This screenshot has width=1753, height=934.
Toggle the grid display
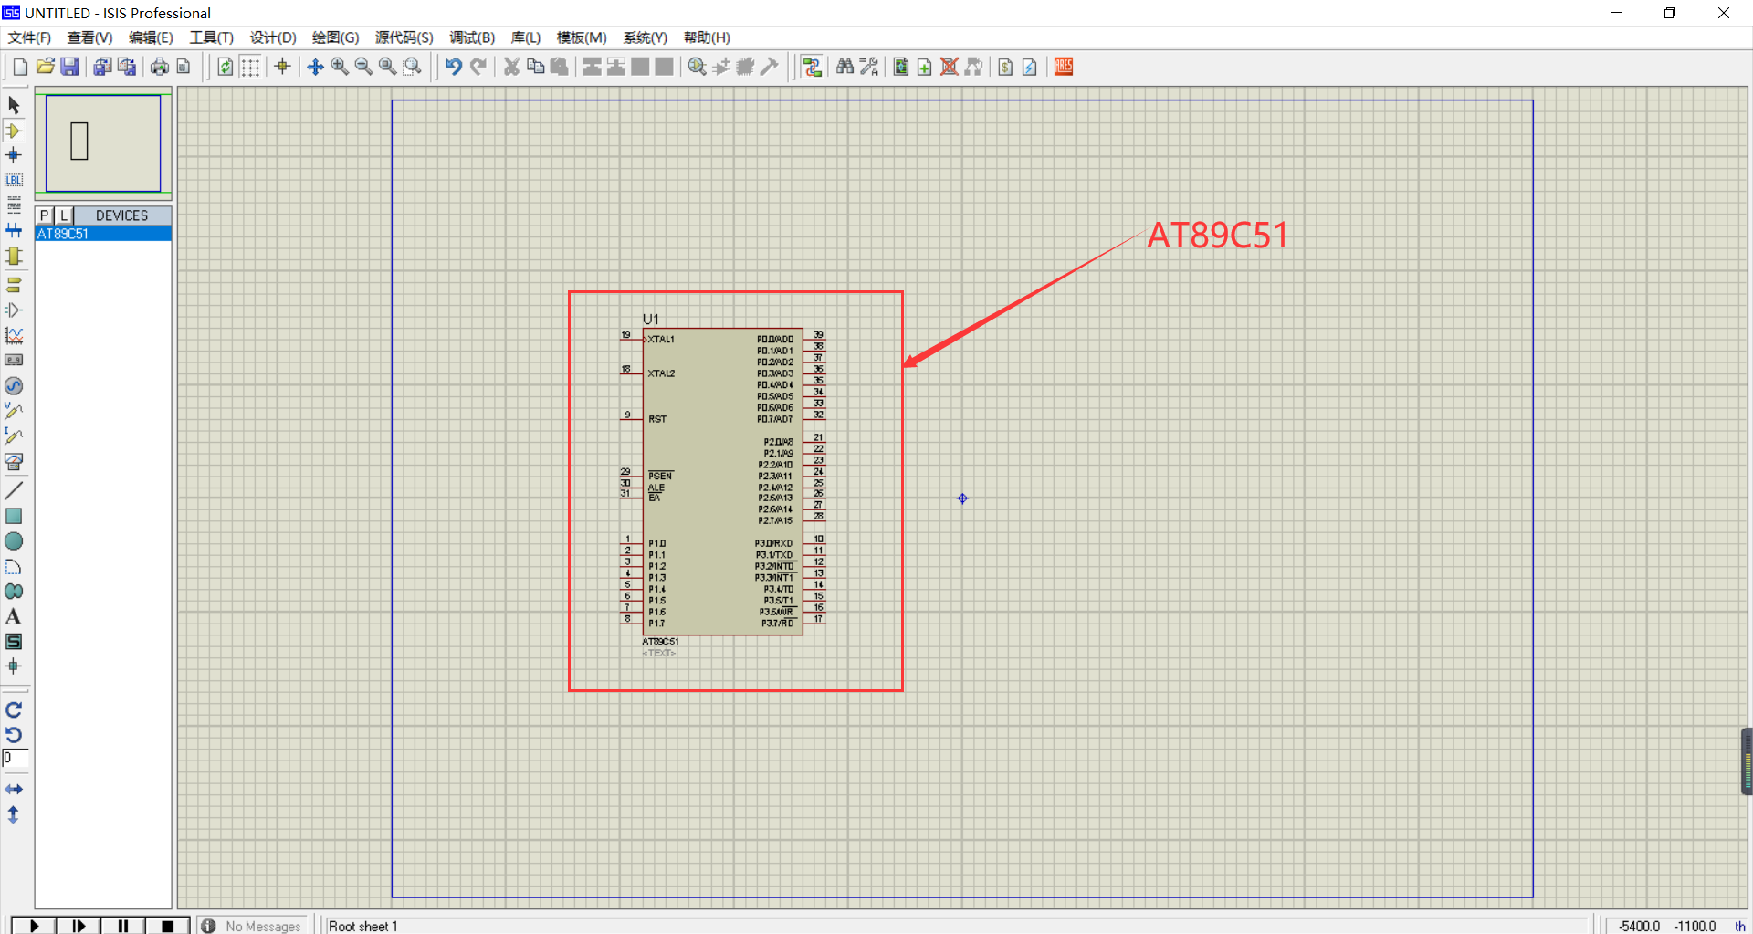[x=250, y=67]
